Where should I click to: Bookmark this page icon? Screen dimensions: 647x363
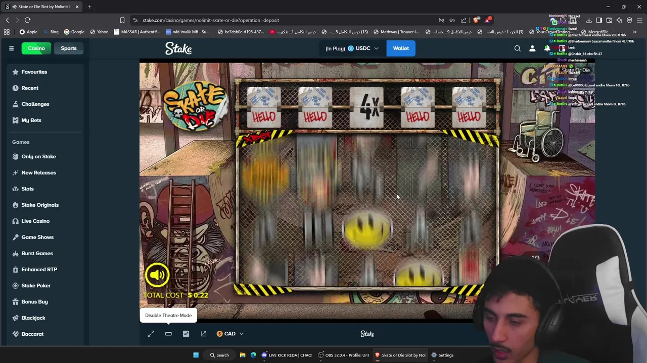click(122, 20)
